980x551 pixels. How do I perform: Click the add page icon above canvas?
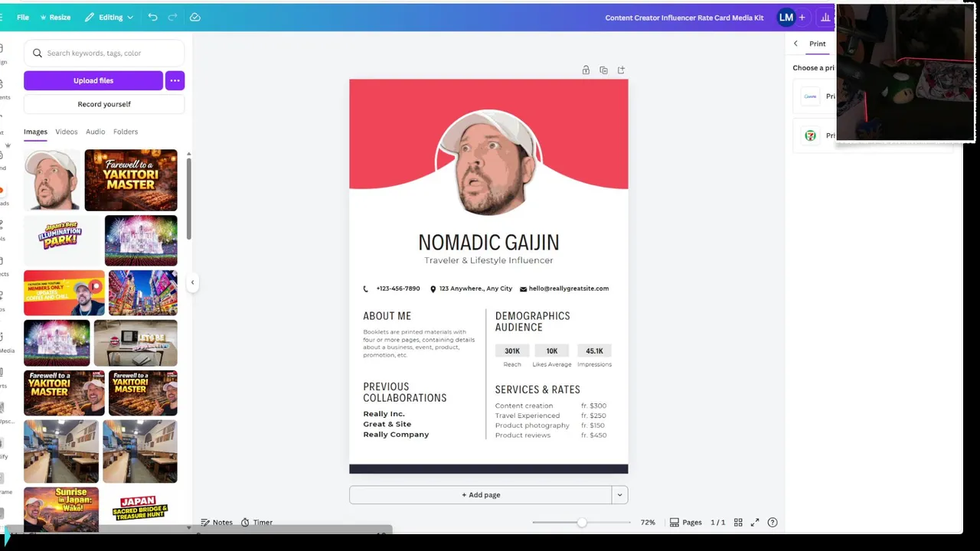click(x=621, y=70)
